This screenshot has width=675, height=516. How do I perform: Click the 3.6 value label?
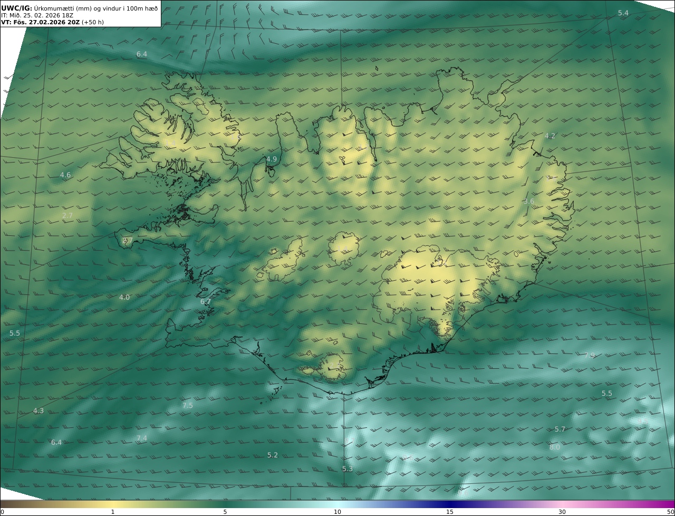click(x=529, y=201)
